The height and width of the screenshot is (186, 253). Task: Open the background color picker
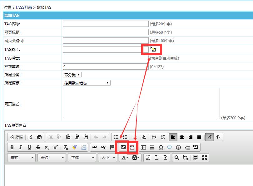(x=136, y=158)
